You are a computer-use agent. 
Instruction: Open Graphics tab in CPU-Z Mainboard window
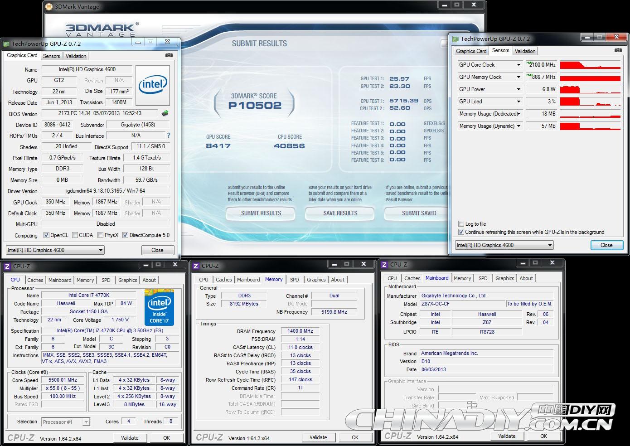pos(505,278)
